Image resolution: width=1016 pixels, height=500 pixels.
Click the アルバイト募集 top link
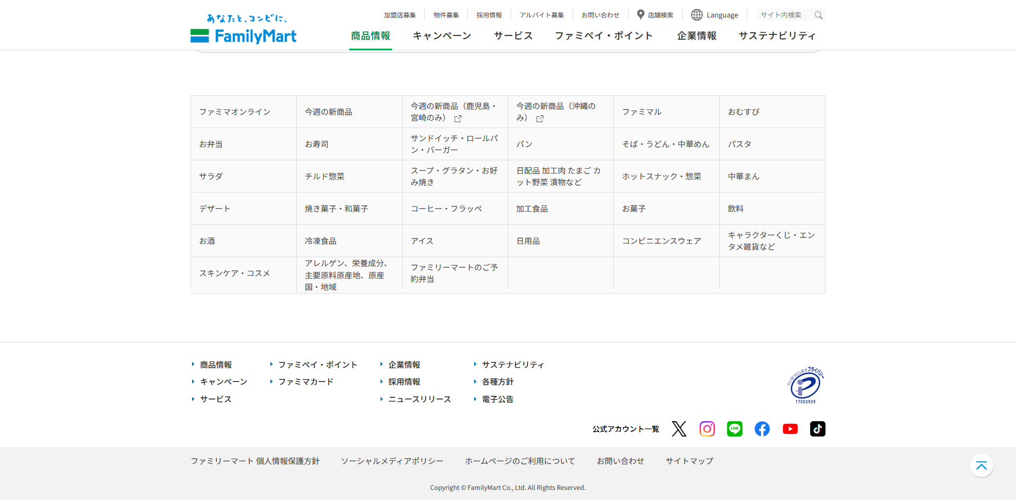point(542,15)
